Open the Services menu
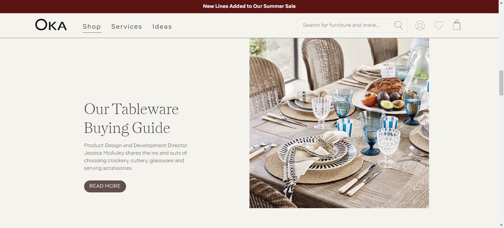 tap(127, 26)
